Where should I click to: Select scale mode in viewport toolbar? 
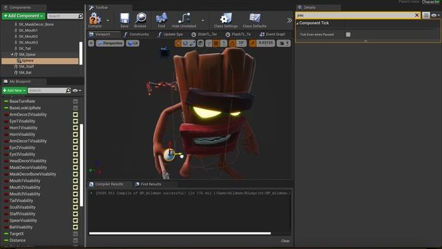click(192, 43)
